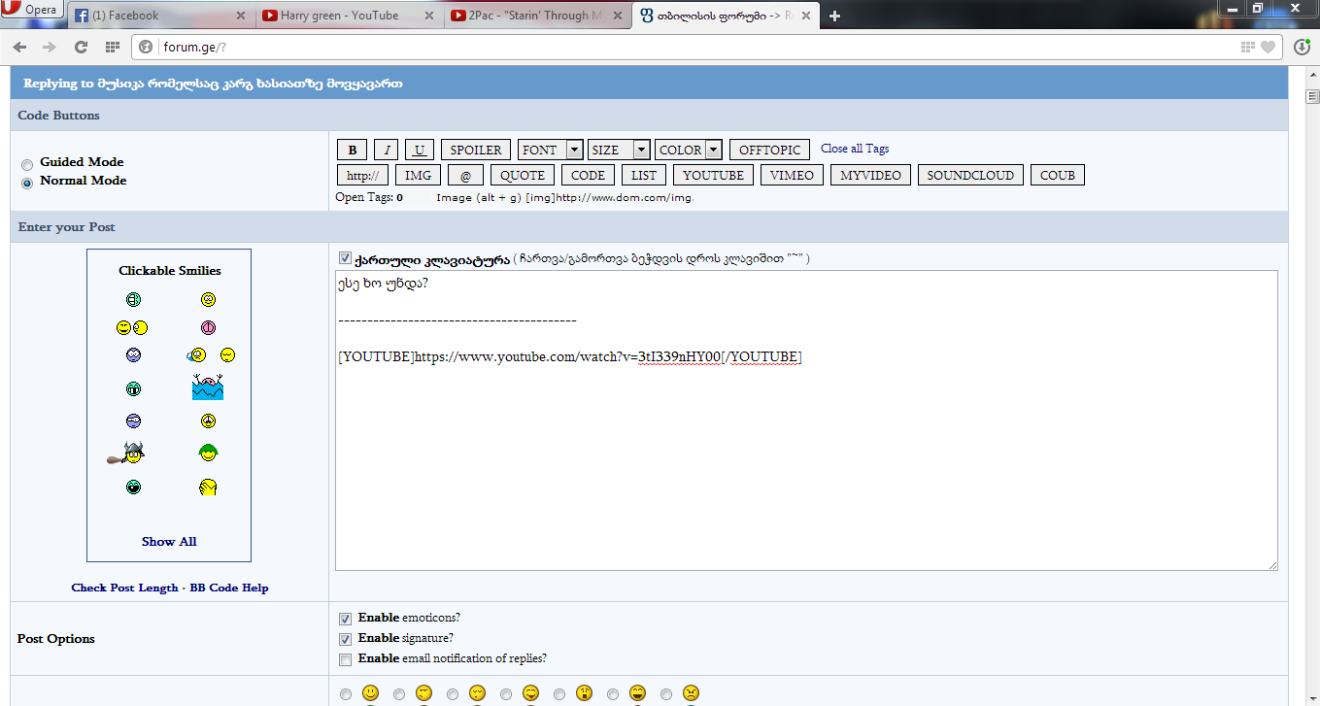Reload the current page

tap(81, 47)
